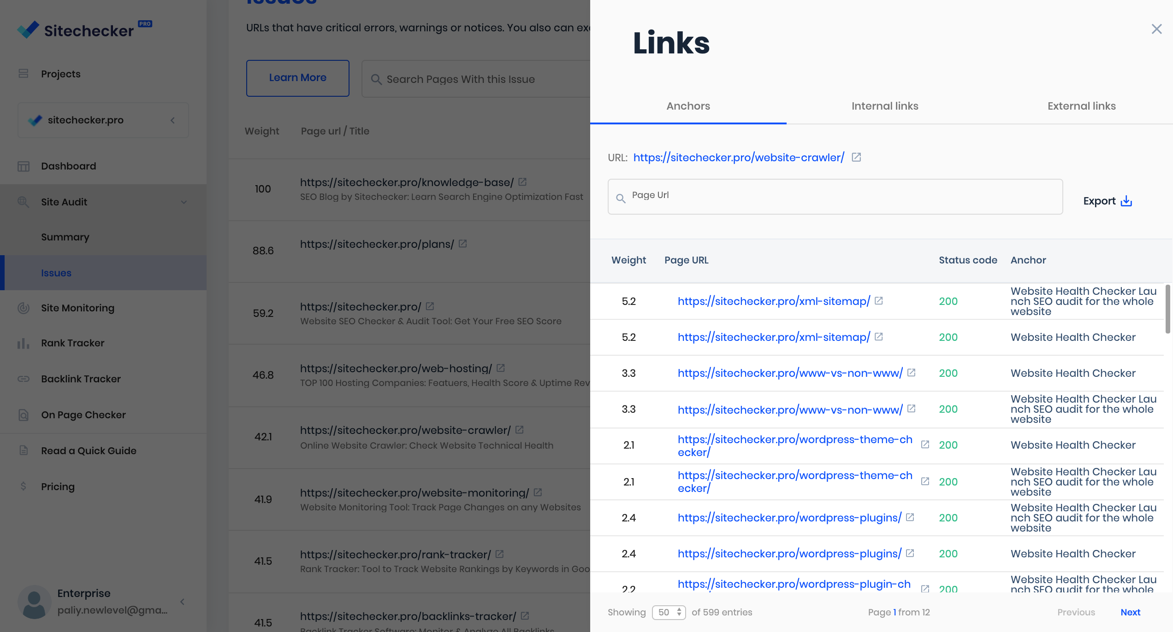This screenshot has width=1173, height=632.
Task: Open the Rank Tracker menu item
Action: coord(73,343)
